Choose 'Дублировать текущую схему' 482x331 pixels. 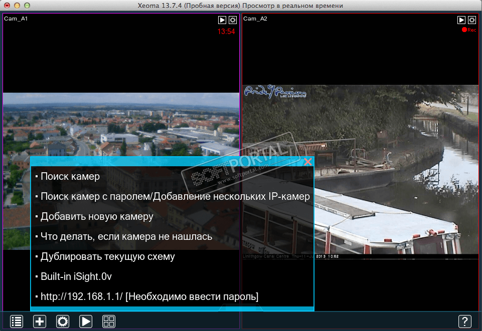tap(108, 256)
